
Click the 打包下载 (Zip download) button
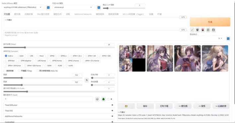pyautogui.click(x=164, y=106)
